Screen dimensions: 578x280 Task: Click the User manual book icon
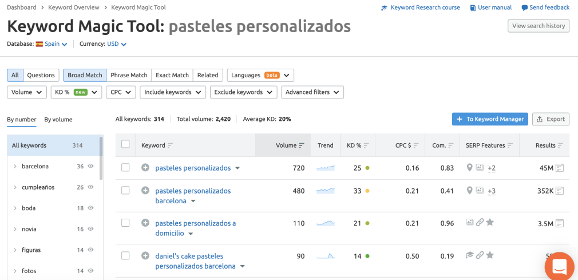[x=473, y=8]
